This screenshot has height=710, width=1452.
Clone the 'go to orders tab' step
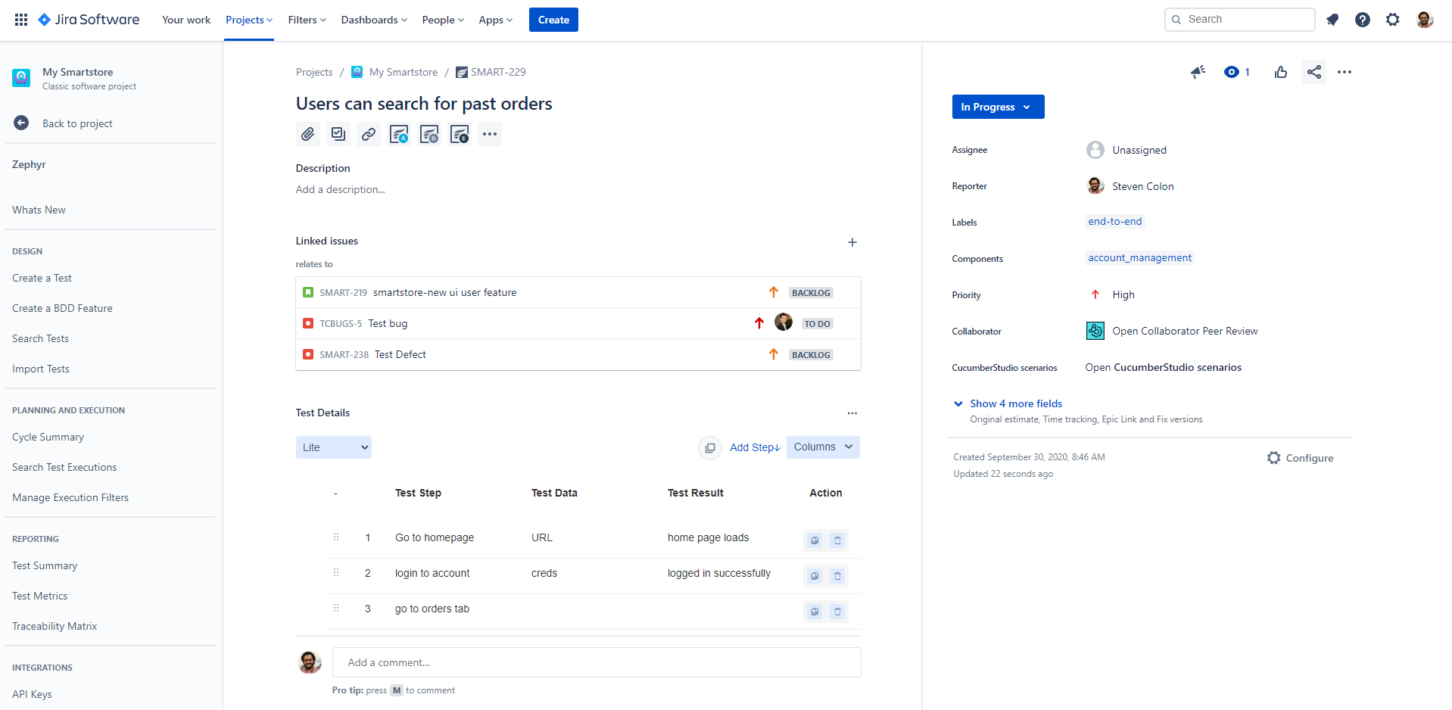(815, 612)
